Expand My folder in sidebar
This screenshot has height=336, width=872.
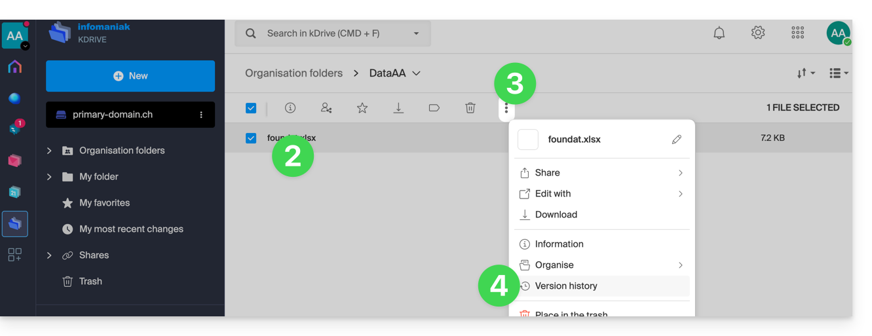(49, 177)
